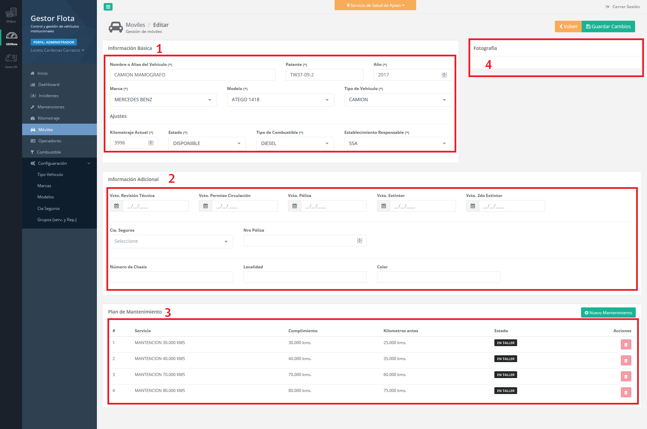Image resolution: width=647 pixels, height=429 pixels.
Task: Delete the MANTENCION 80.000 KMS row
Action: (626, 392)
